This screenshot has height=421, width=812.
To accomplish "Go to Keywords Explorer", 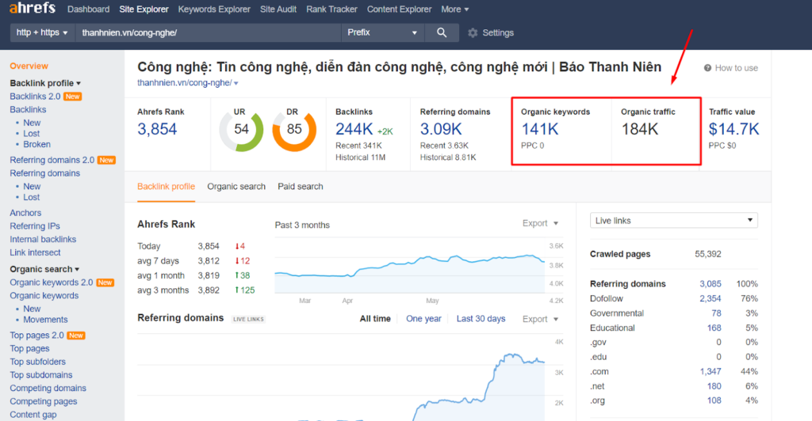I will click(214, 9).
